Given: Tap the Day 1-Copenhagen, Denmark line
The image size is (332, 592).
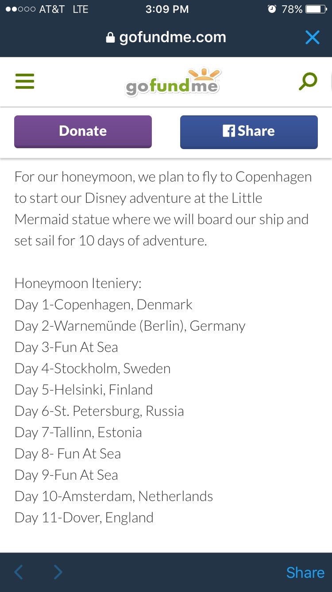Looking at the screenshot, I should (x=104, y=305).
